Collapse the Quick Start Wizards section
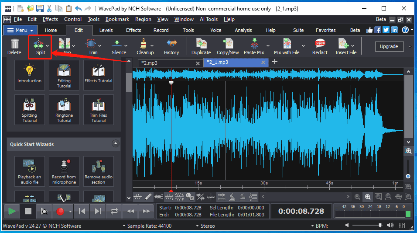 [x=116, y=144]
